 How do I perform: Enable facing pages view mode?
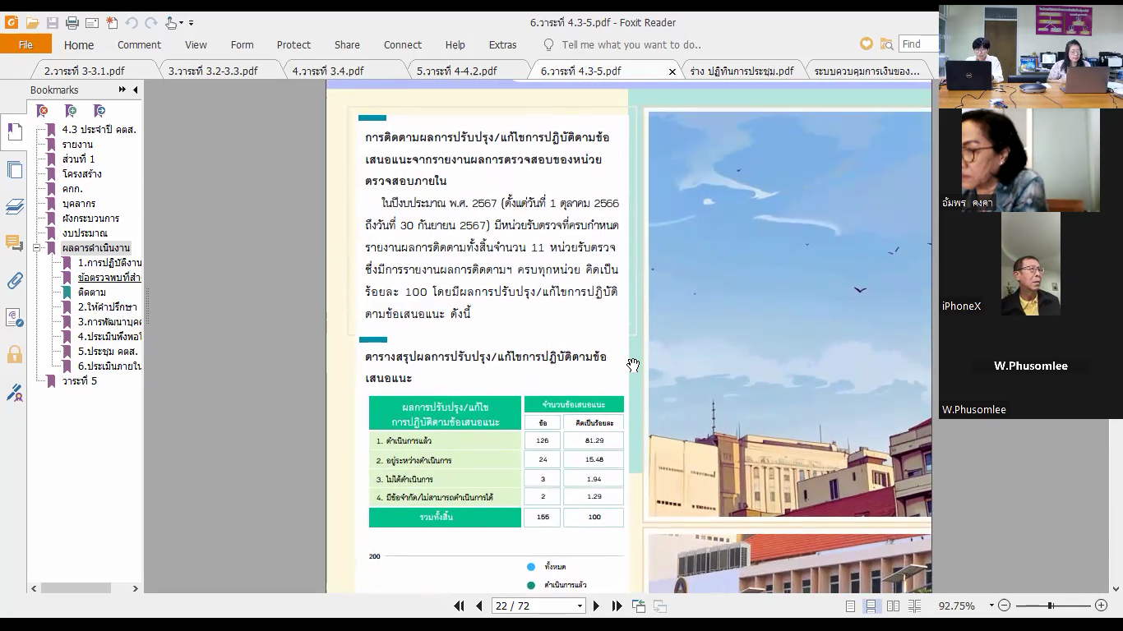point(893,606)
